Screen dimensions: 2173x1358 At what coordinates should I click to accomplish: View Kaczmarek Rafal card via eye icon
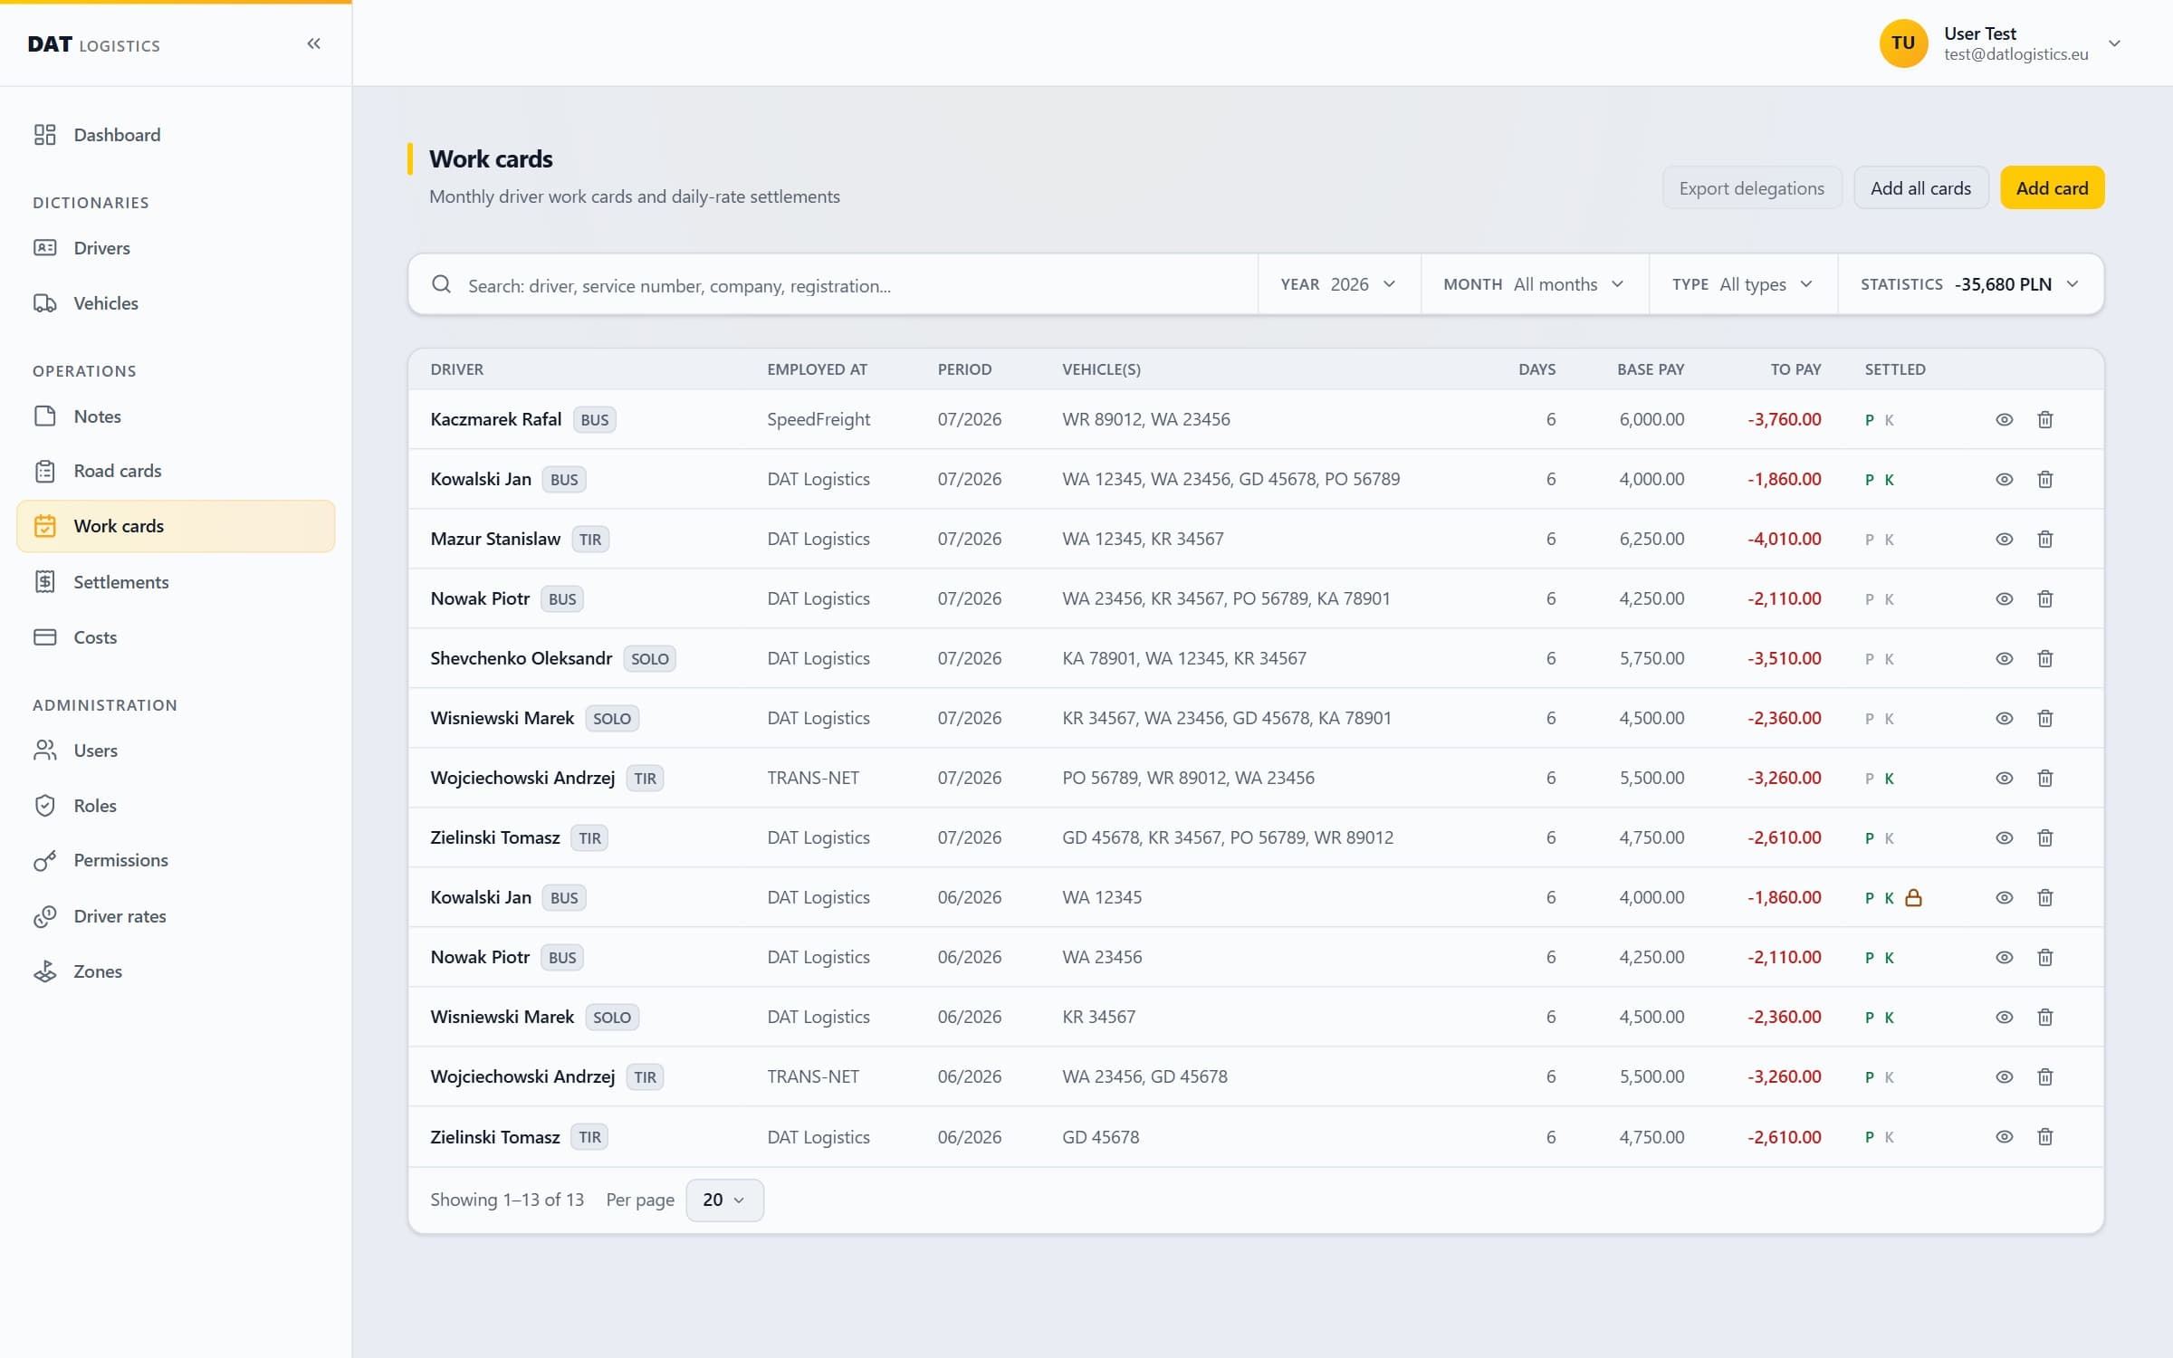(2004, 419)
